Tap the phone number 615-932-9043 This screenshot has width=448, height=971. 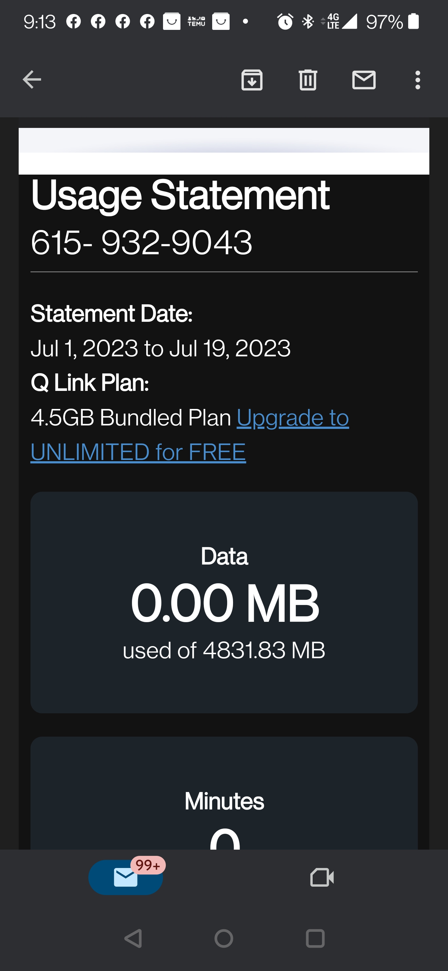click(141, 242)
